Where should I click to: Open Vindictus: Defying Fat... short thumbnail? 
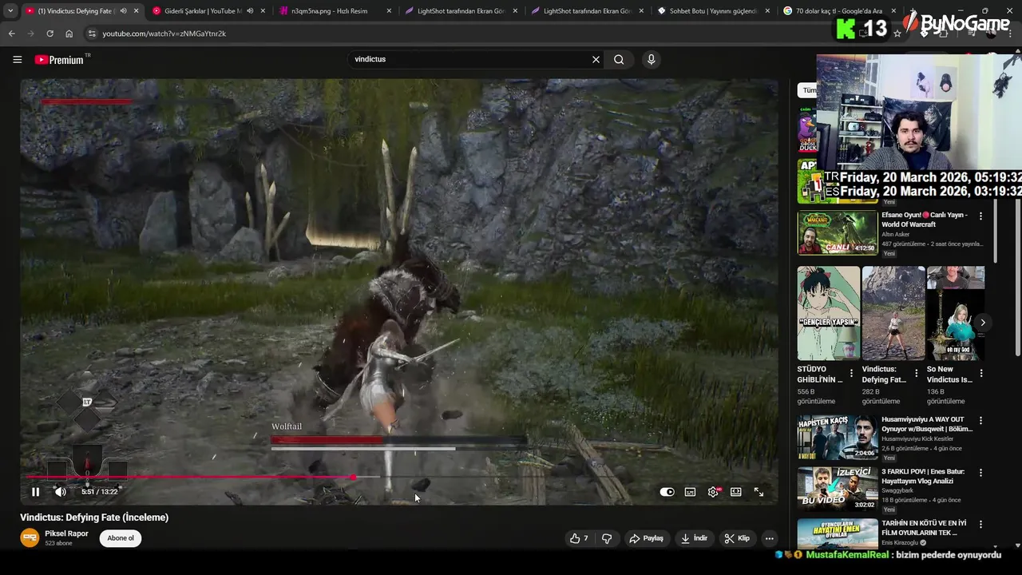893,313
